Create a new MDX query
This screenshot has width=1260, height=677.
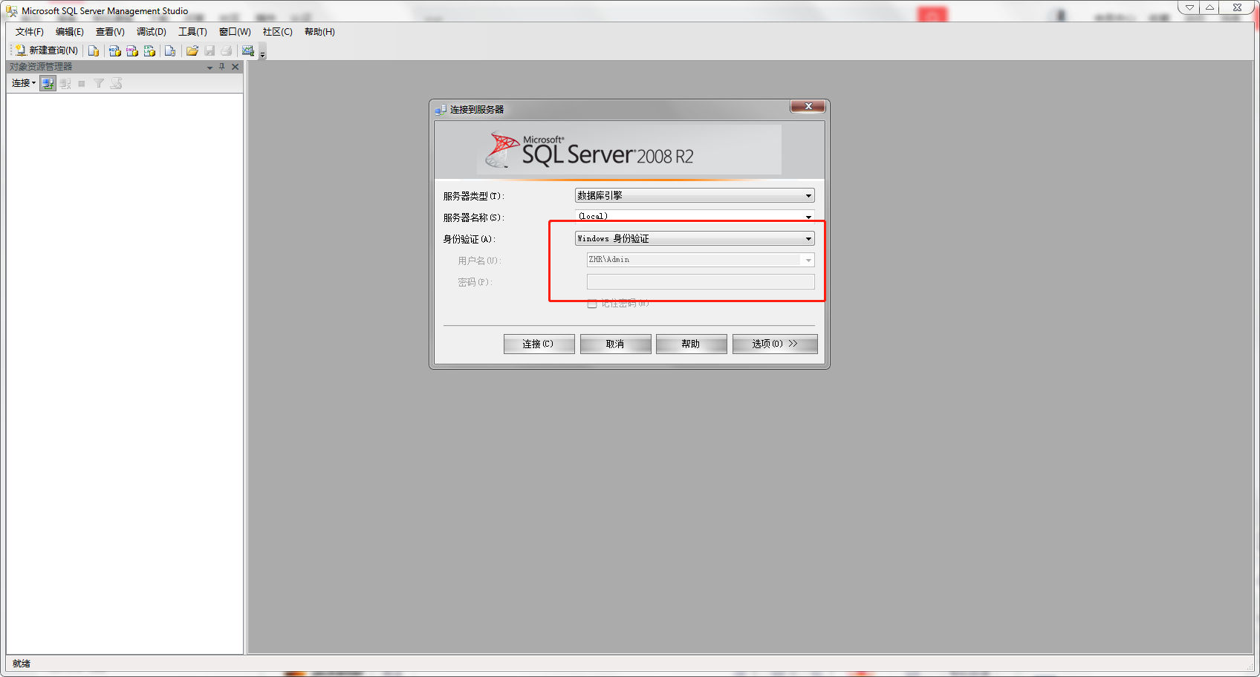[114, 50]
